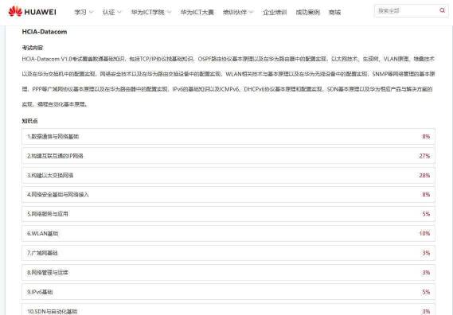Open the 培训伙伴 dropdown menu
Viewport: 453px width, 315px height.
click(238, 12)
